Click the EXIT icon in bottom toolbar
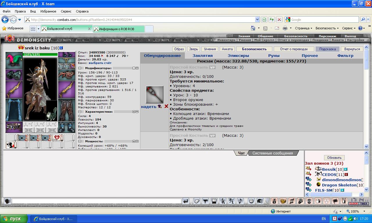 pyautogui.click(x=344, y=201)
